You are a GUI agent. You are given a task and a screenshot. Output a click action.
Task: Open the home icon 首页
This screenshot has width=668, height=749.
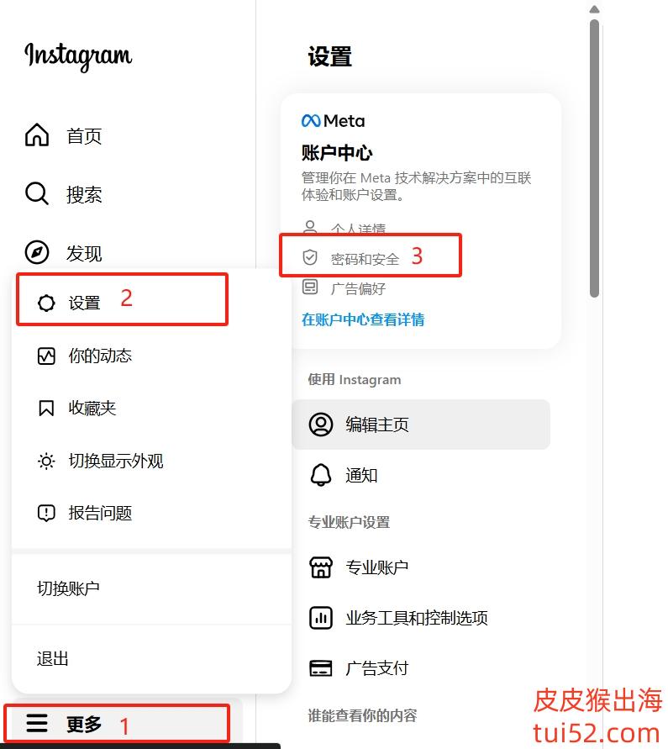[37, 135]
